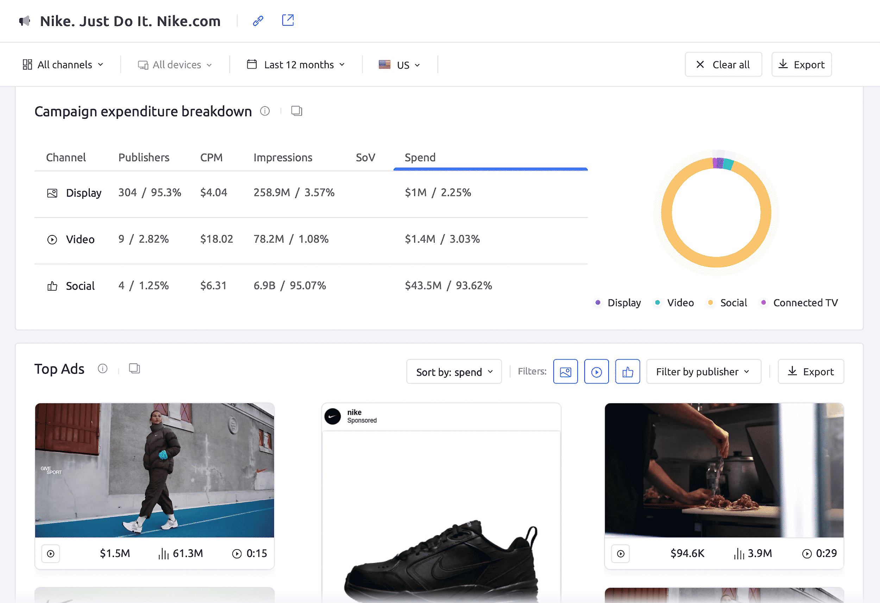View info tooltip for Campaign expenditure breakdown
This screenshot has width=880, height=603.
(x=265, y=111)
